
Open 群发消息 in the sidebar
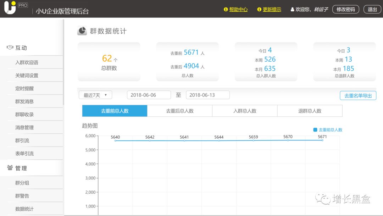[x=24, y=101]
